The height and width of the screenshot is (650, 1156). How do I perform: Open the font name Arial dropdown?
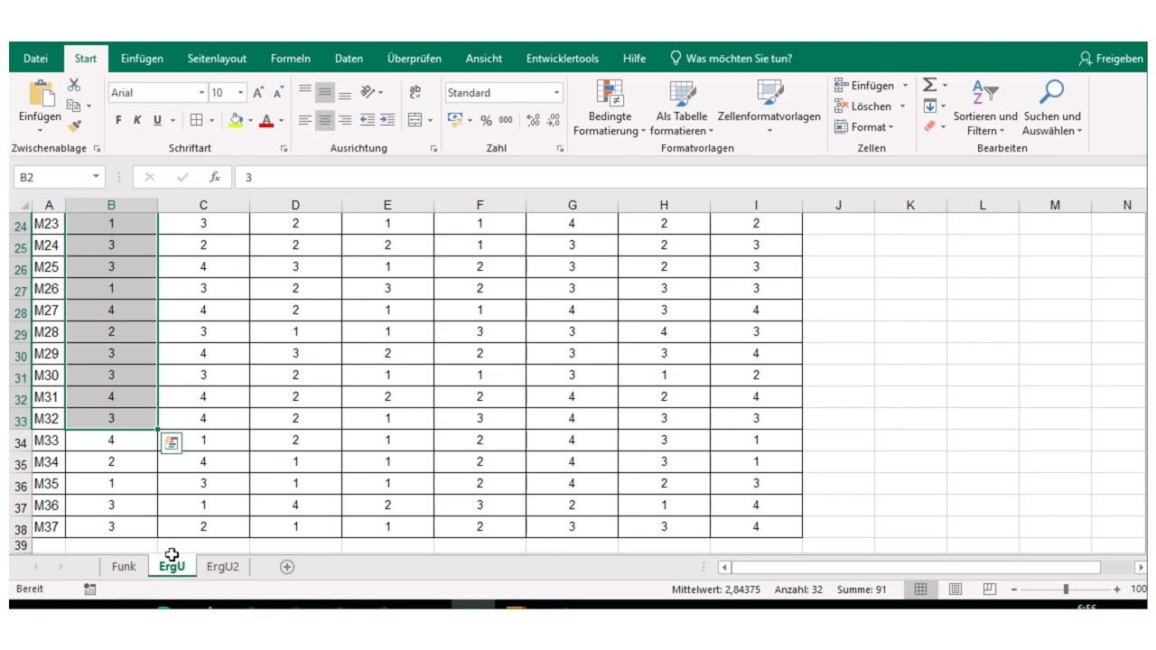(x=201, y=93)
